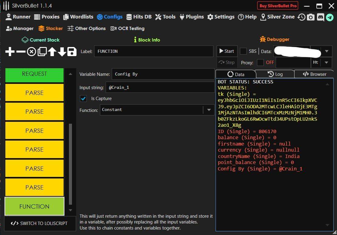Uncheck the Is Capture checkbox
The width and height of the screenshot is (337, 235).
point(83,99)
